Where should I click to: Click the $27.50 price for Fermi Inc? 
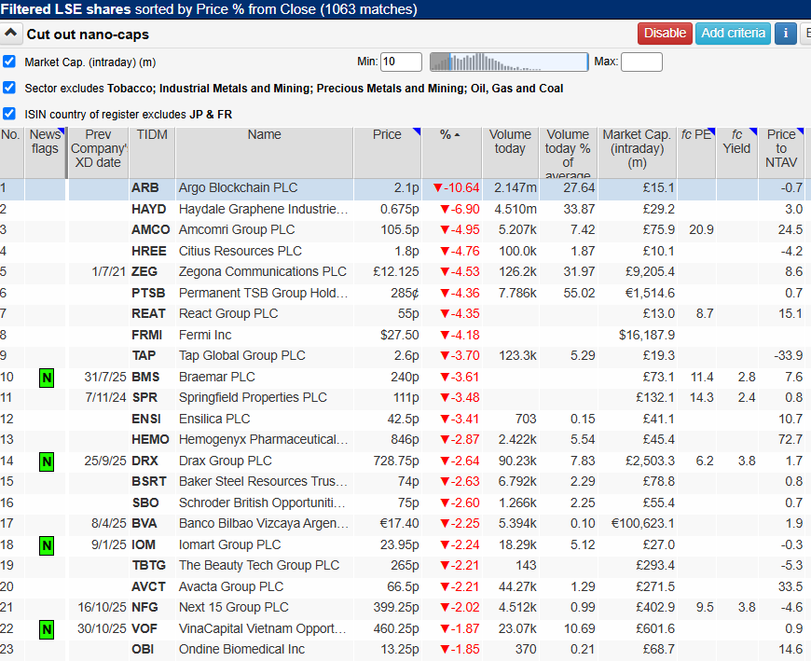[399, 335]
